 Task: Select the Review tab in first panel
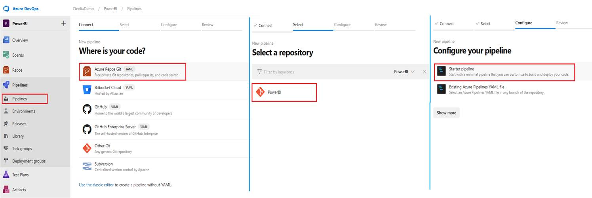(207, 25)
